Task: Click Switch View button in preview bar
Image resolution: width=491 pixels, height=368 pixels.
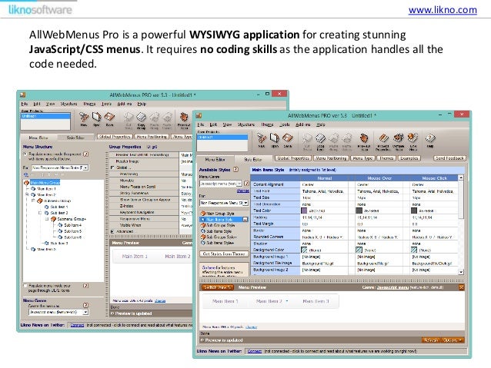Action: 217,287
